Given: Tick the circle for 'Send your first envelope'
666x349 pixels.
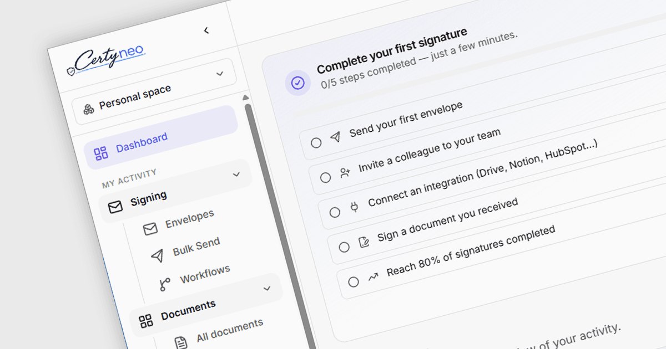Looking at the screenshot, I should (316, 143).
